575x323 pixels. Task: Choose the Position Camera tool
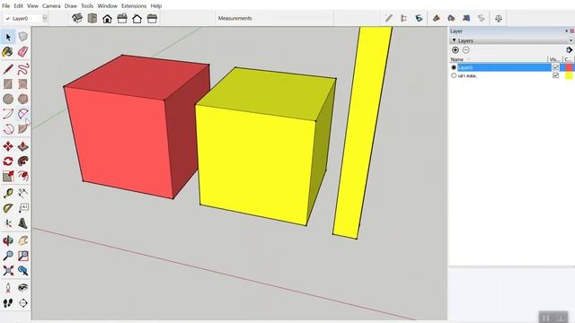coord(8,288)
